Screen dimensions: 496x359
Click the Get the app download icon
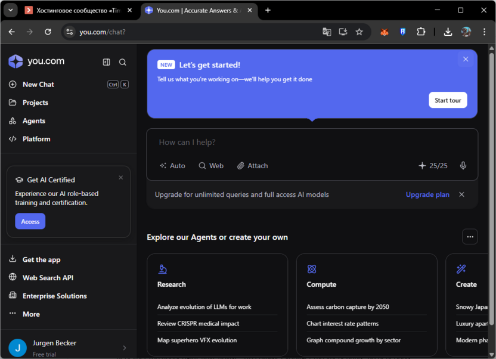pyautogui.click(x=13, y=259)
